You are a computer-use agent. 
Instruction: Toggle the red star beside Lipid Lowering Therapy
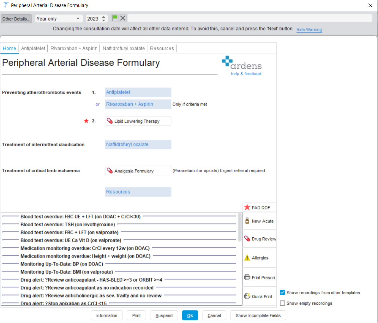(86, 120)
